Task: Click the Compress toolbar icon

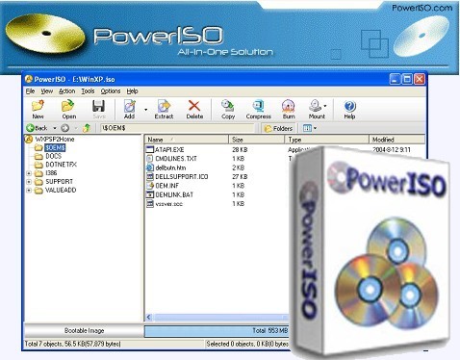Action: (x=258, y=106)
